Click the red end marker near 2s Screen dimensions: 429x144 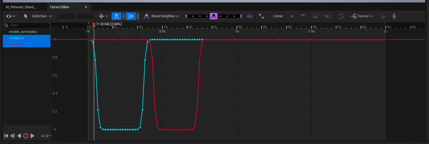[385, 24]
